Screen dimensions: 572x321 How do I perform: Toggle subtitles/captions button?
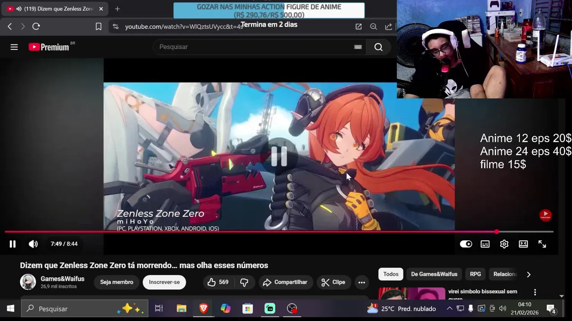(485, 244)
